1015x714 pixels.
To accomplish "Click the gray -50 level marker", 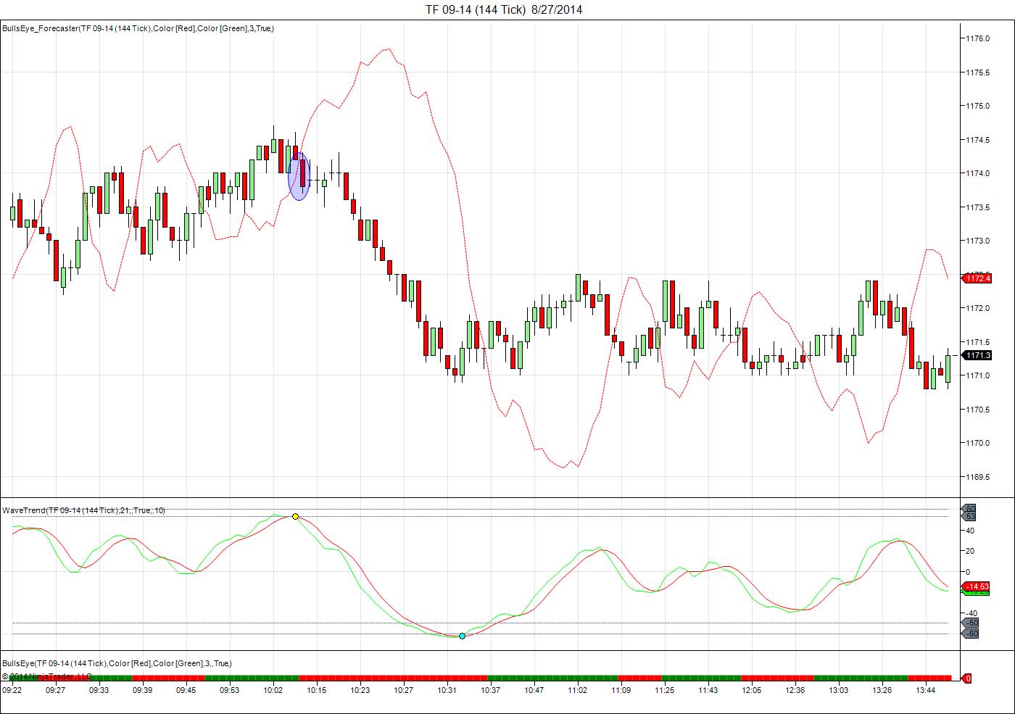I will click(x=970, y=623).
